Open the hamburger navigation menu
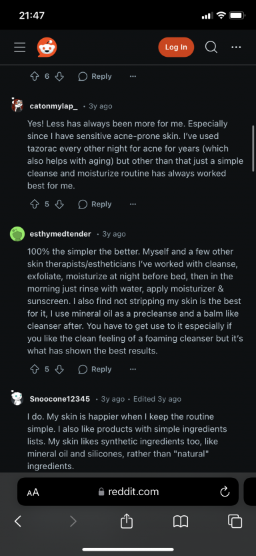Image resolution: width=256 pixels, height=556 pixels. coord(20,47)
